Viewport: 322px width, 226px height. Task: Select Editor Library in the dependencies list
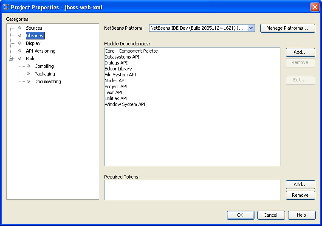118,69
